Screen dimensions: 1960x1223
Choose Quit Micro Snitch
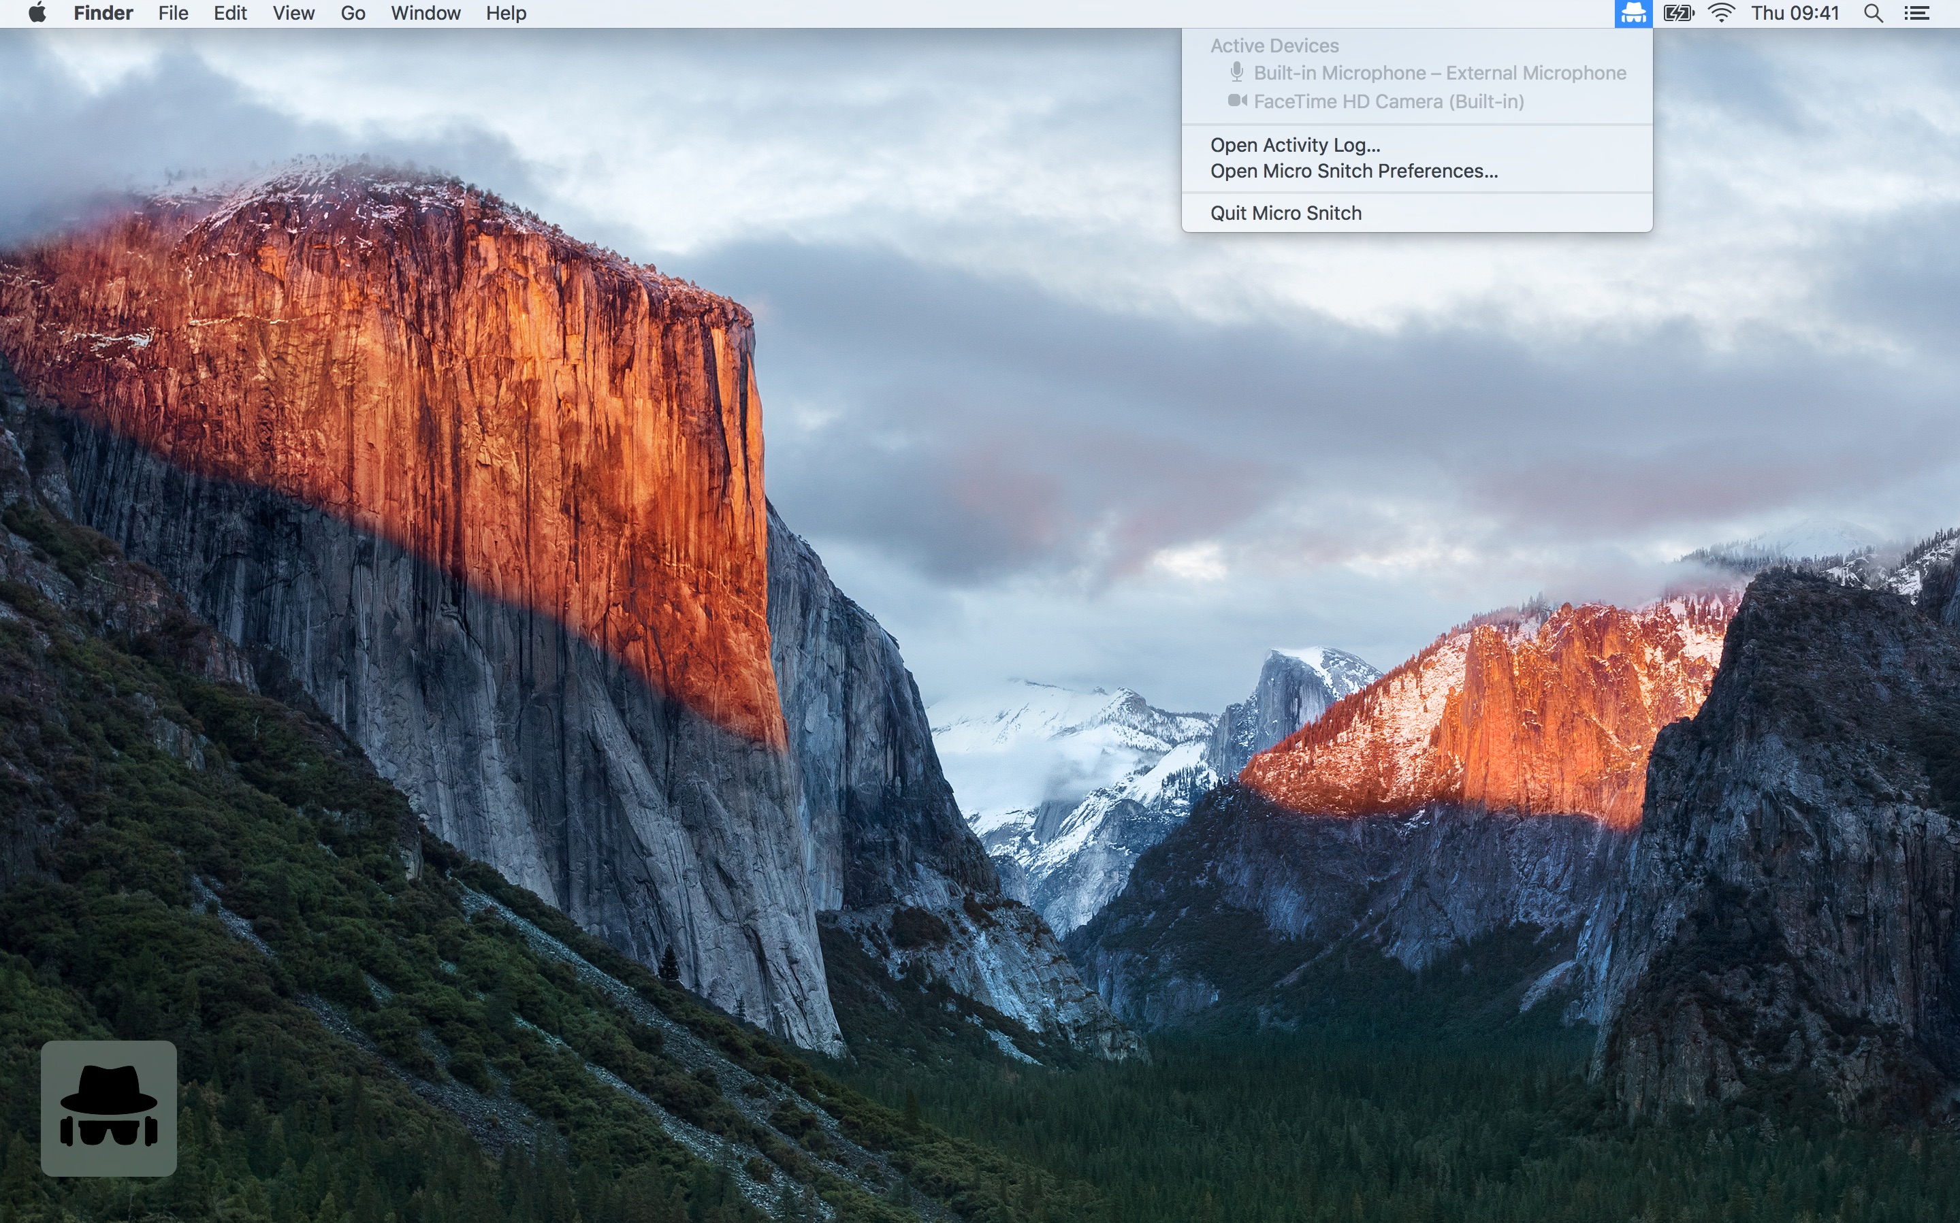pos(1285,213)
